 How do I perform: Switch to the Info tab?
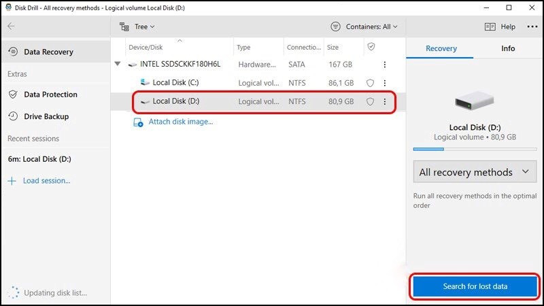[508, 48]
